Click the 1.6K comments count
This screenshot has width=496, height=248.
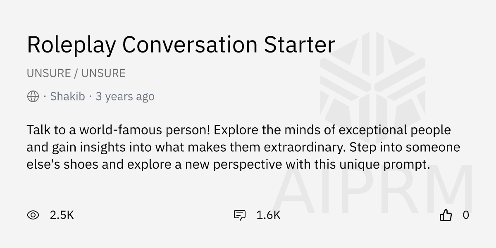(x=268, y=215)
